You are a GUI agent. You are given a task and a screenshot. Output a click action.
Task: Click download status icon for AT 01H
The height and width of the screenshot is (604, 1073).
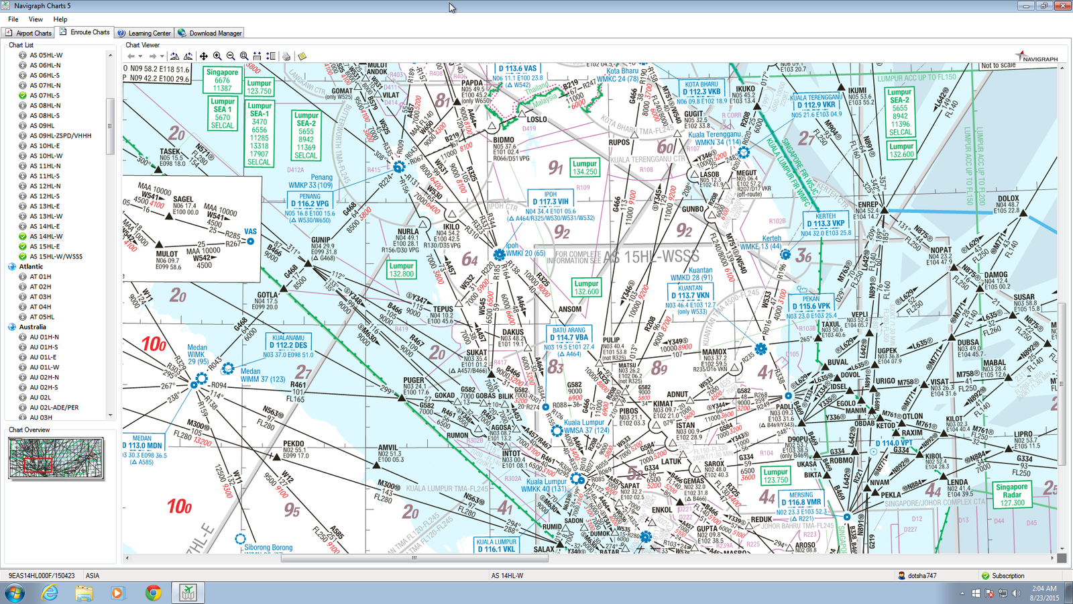pos(23,276)
